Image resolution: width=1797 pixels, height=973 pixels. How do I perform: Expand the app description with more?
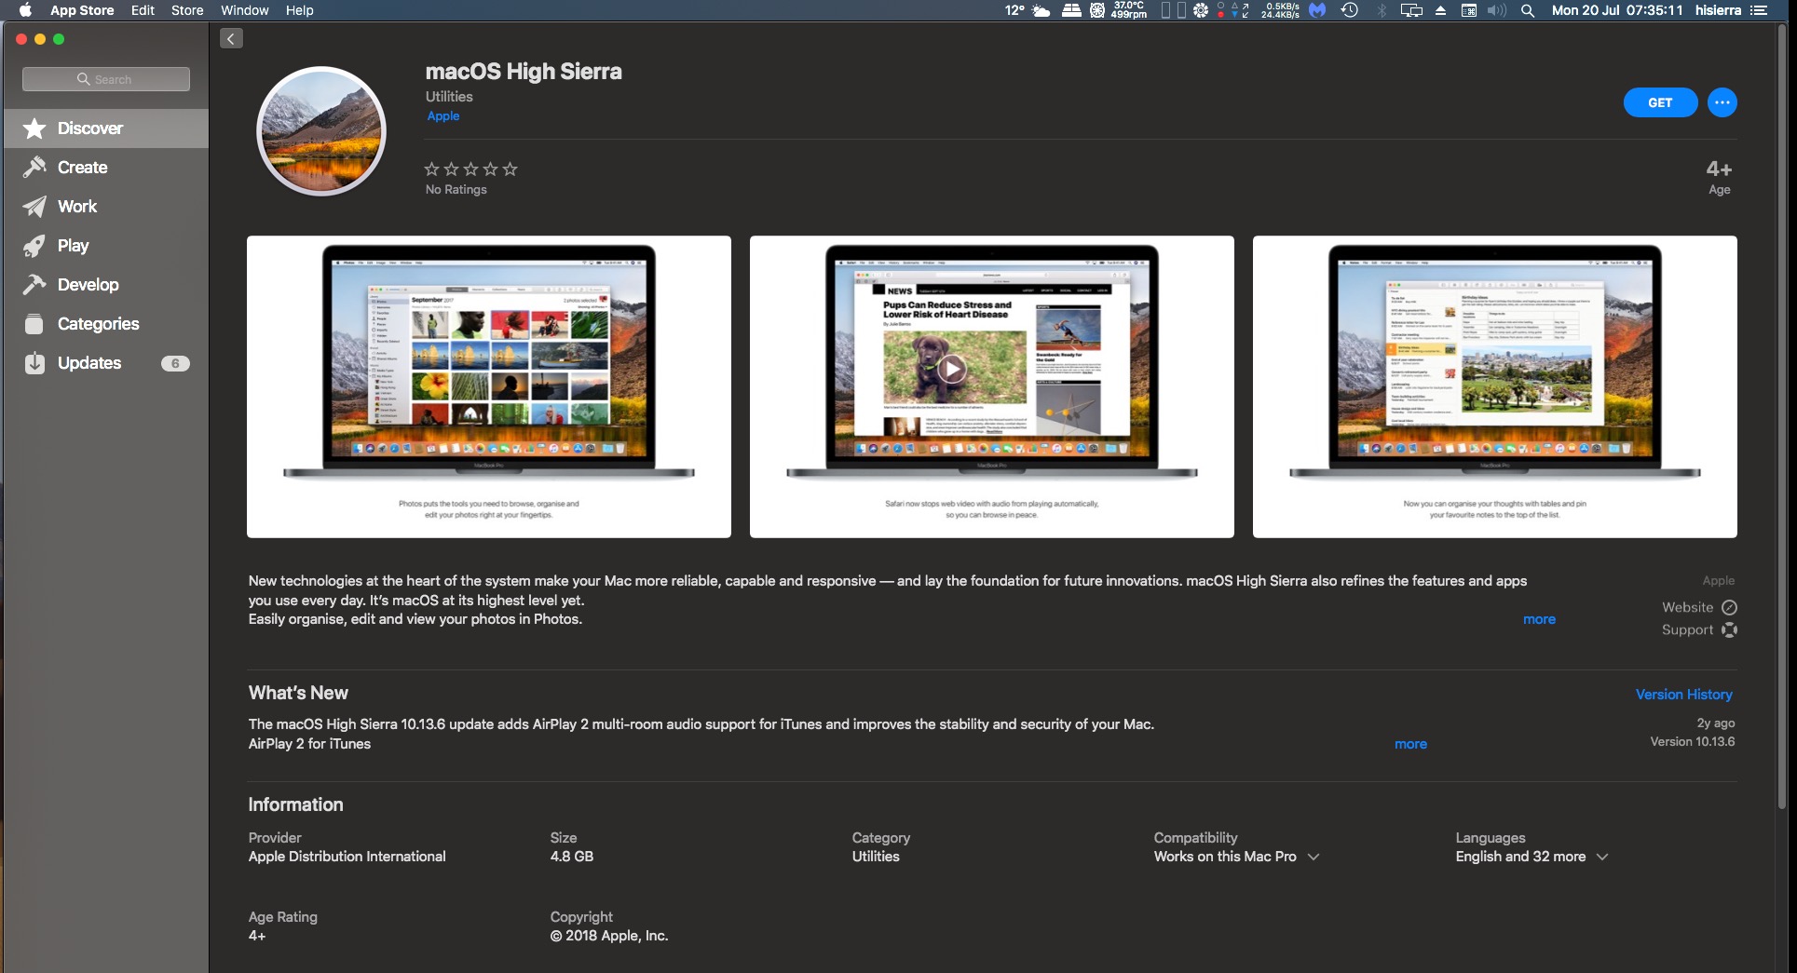pyautogui.click(x=1539, y=619)
